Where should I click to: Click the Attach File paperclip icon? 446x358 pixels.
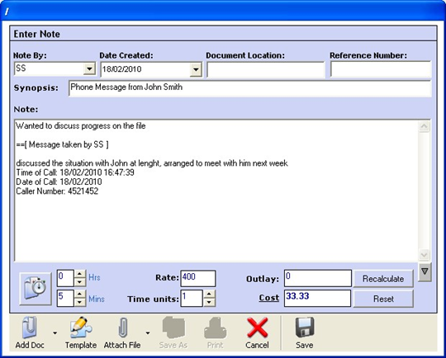click(123, 327)
